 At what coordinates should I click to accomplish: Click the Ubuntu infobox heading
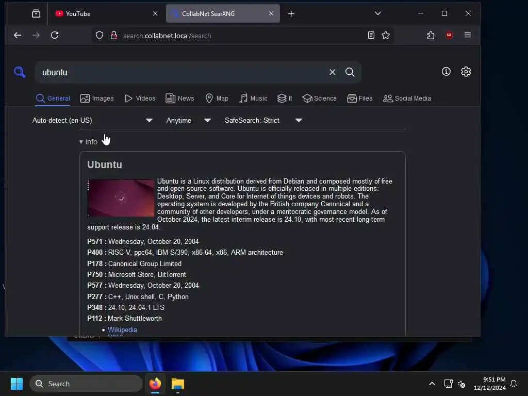pyautogui.click(x=104, y=164)
